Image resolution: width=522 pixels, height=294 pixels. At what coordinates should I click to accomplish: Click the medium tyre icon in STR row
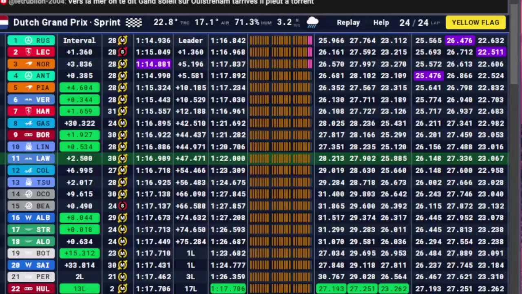pyautogui.click(x=122, y=229)
